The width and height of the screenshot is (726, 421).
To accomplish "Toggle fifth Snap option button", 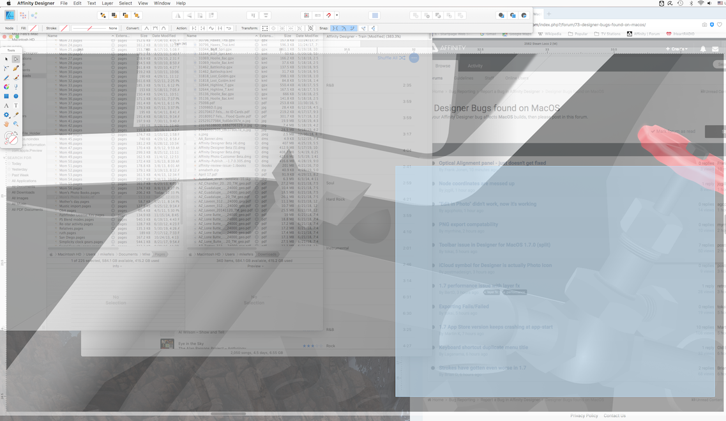I will 373,28.
